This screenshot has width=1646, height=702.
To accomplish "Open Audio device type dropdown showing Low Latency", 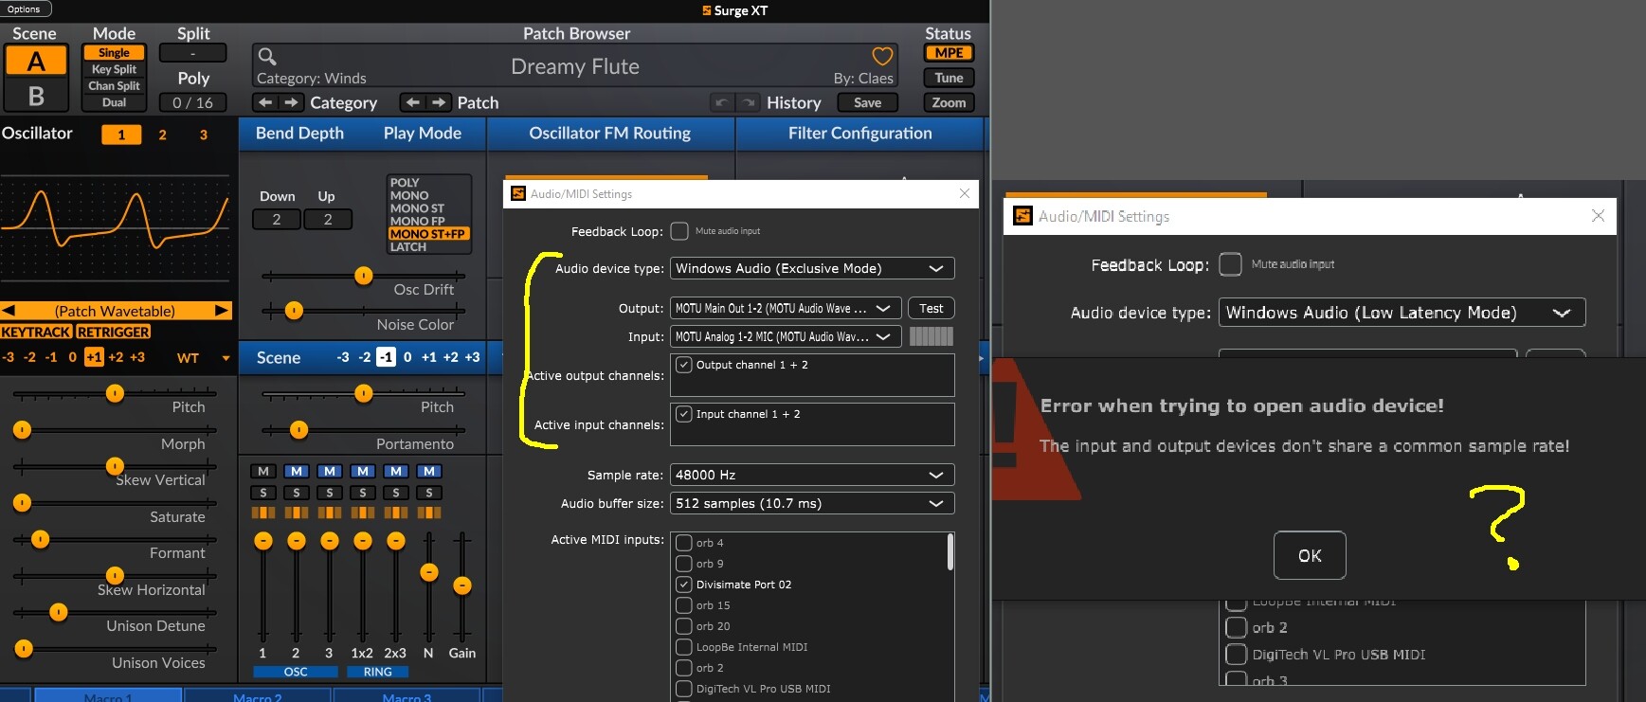I will click(1402, 313).
